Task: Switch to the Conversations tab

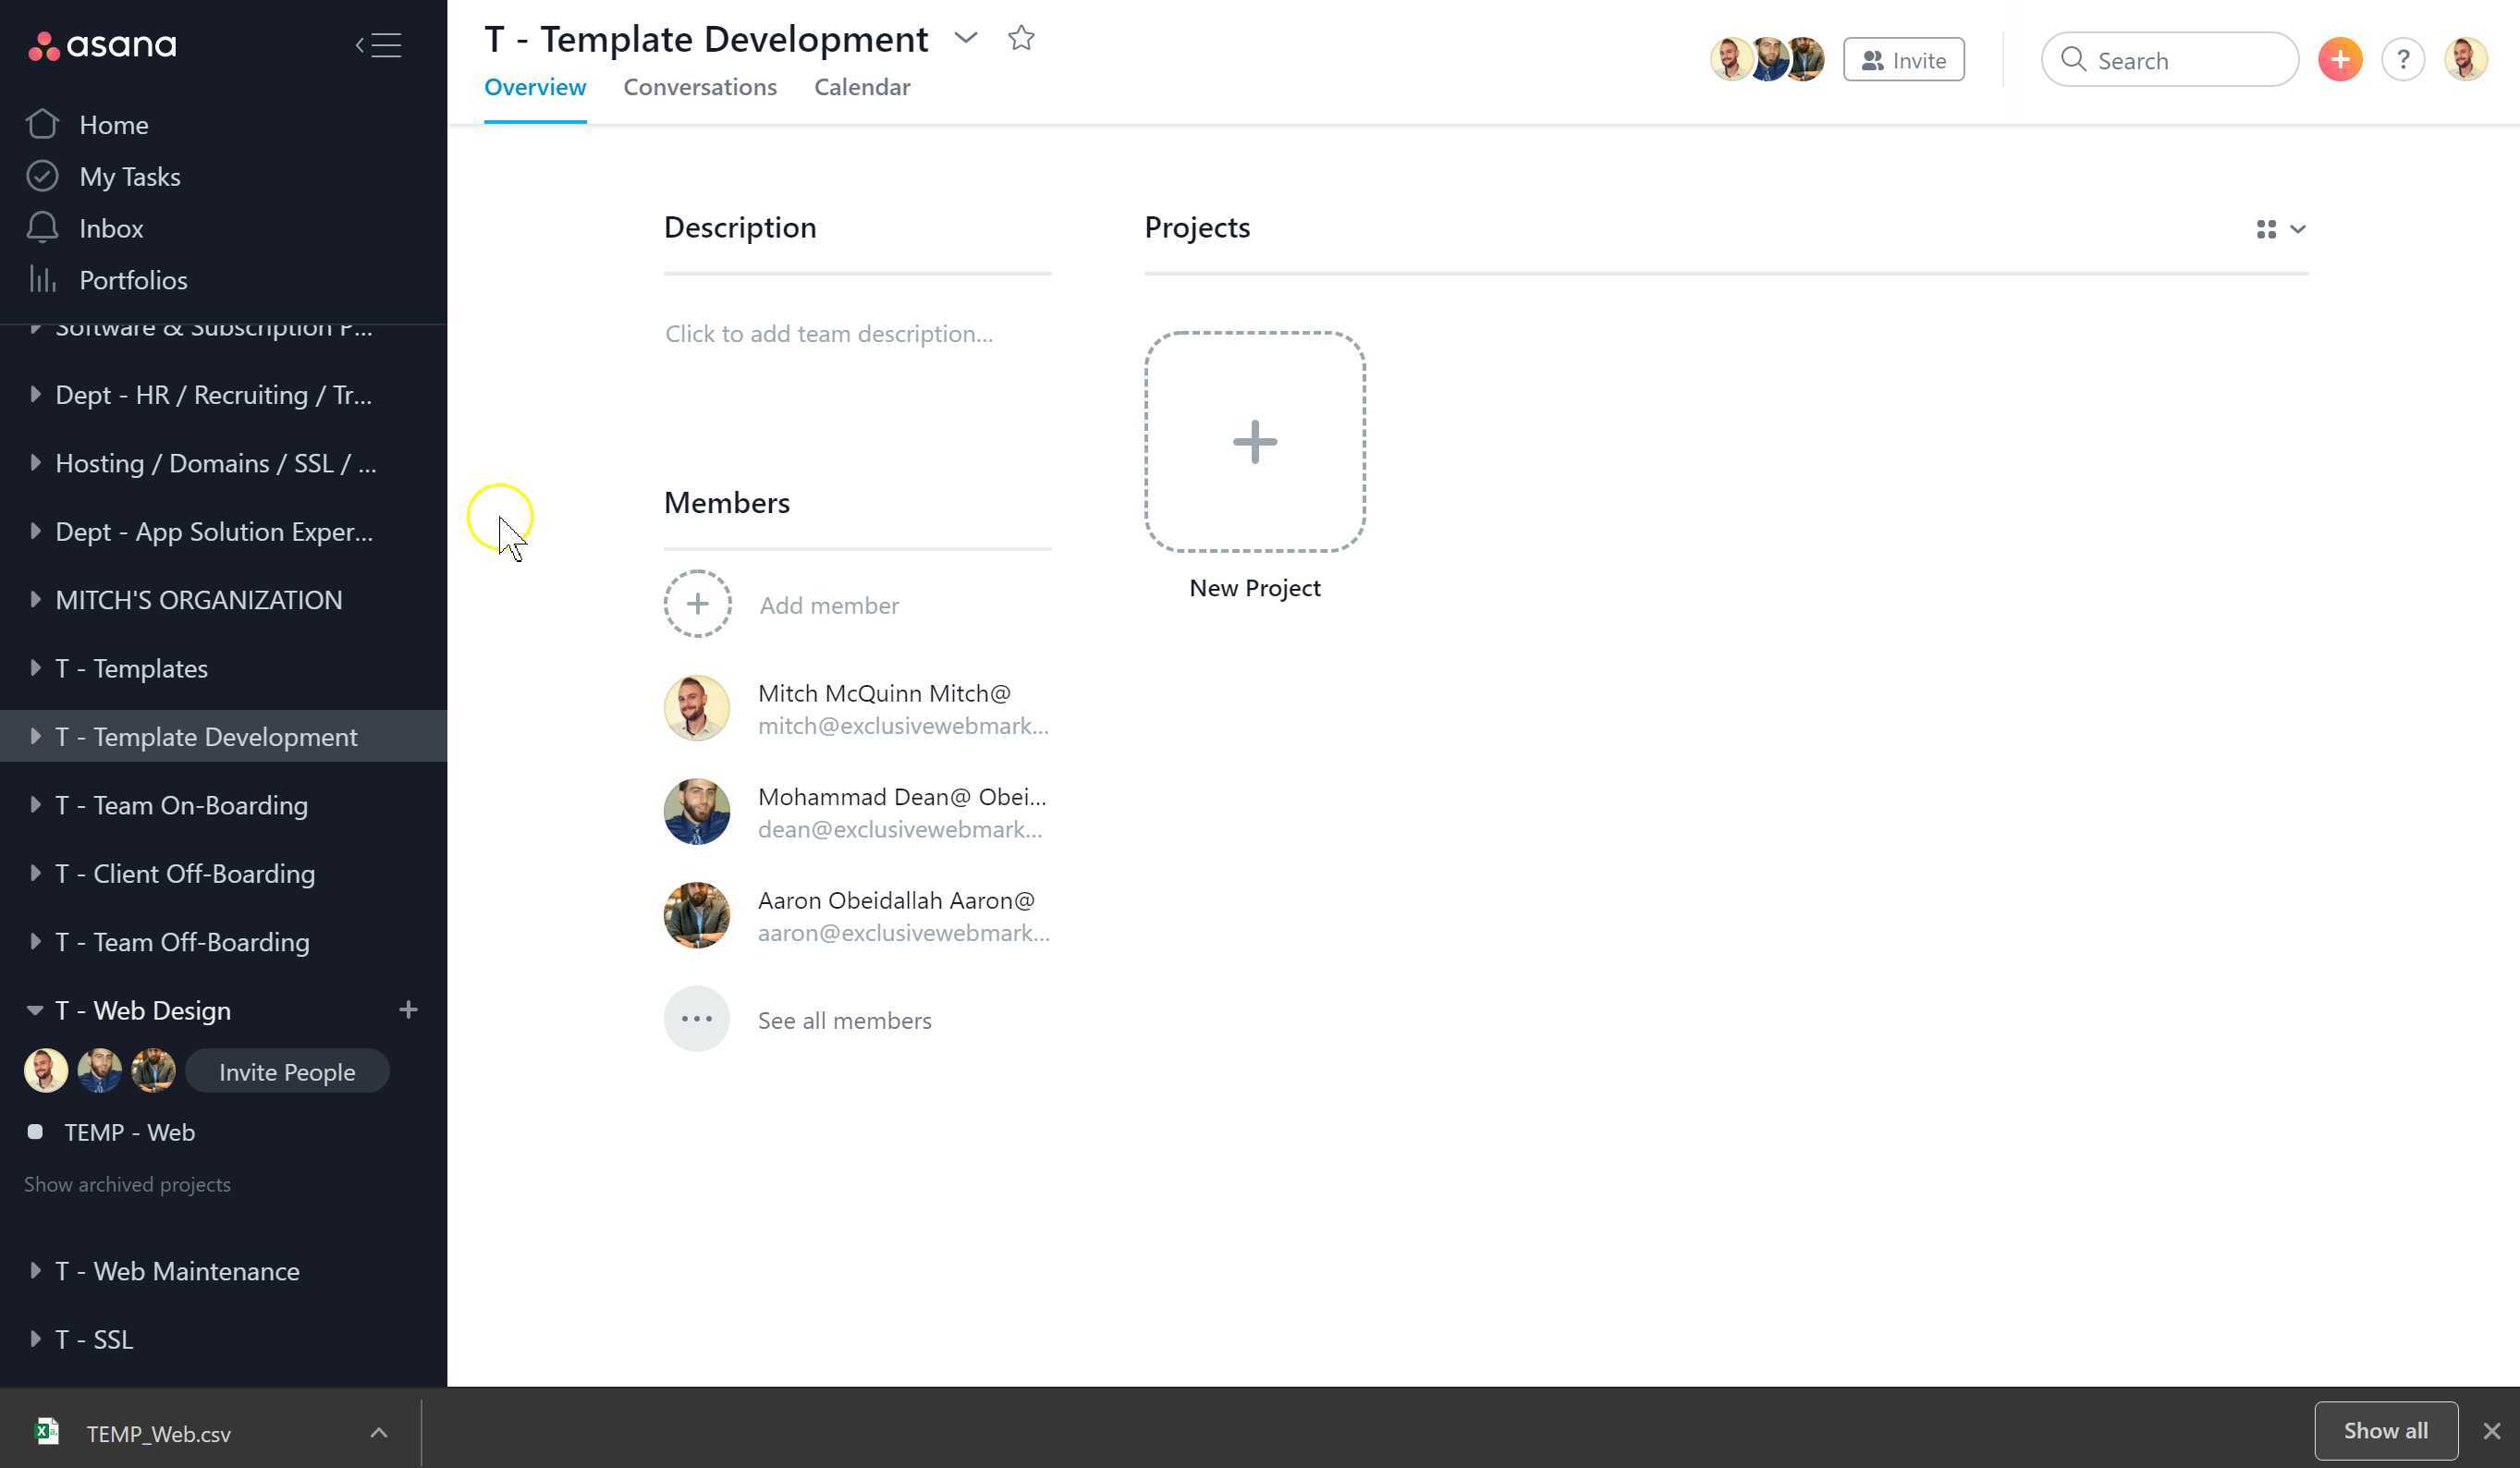Action: (x=699, y=87)
